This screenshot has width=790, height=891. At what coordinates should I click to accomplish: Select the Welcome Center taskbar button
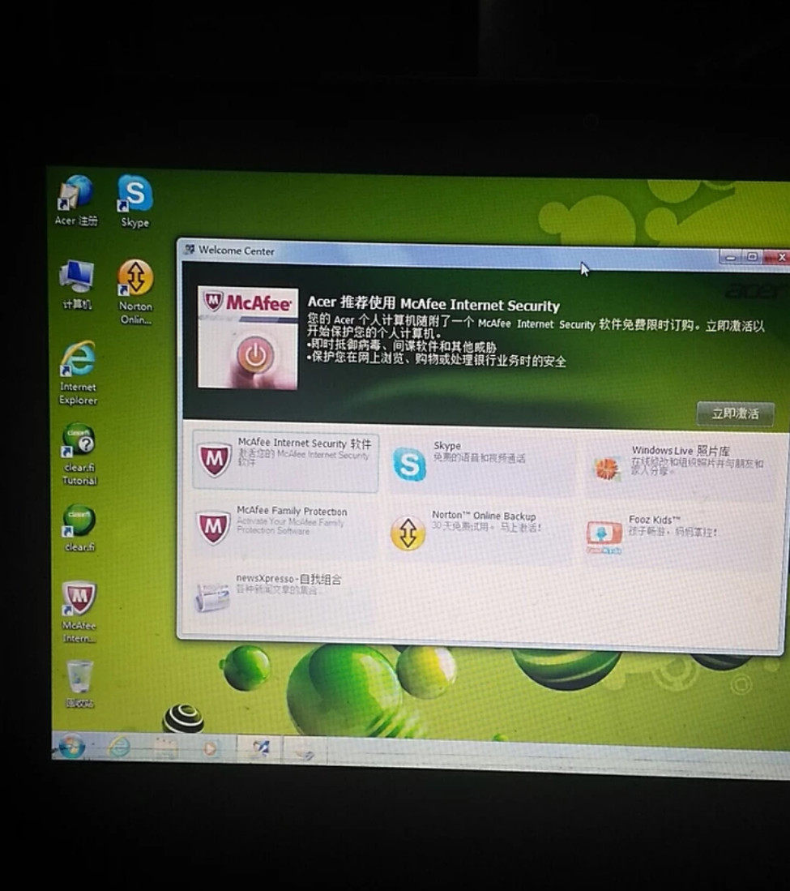tap(261, 749)
